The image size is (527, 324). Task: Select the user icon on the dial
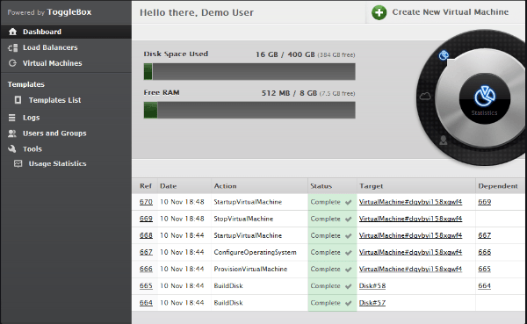pyautogui.click(x=444, y=140)
